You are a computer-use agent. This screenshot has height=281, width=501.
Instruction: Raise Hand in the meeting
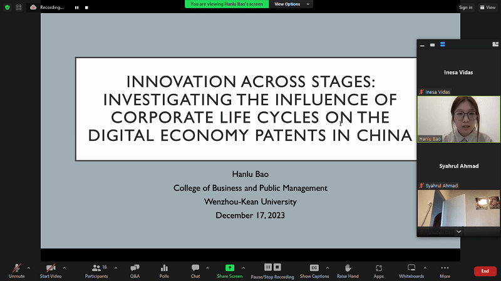[x=348, y=270]
